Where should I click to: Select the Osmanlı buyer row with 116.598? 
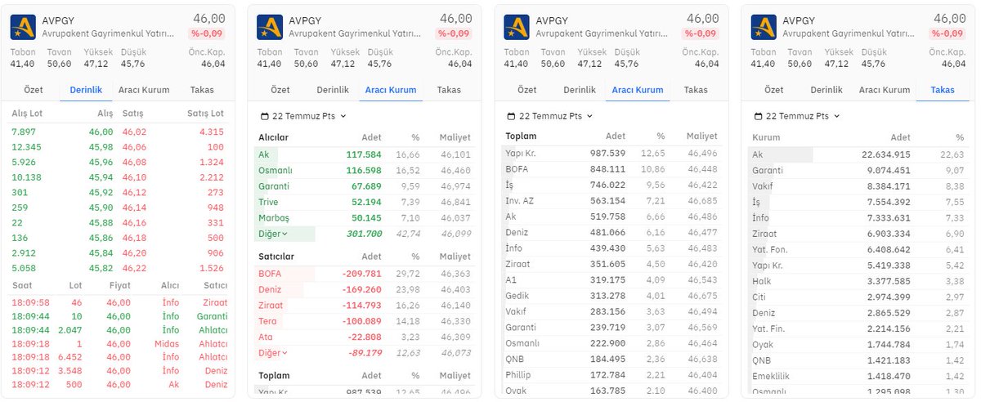pyautogui.click(x=364, y=170)
